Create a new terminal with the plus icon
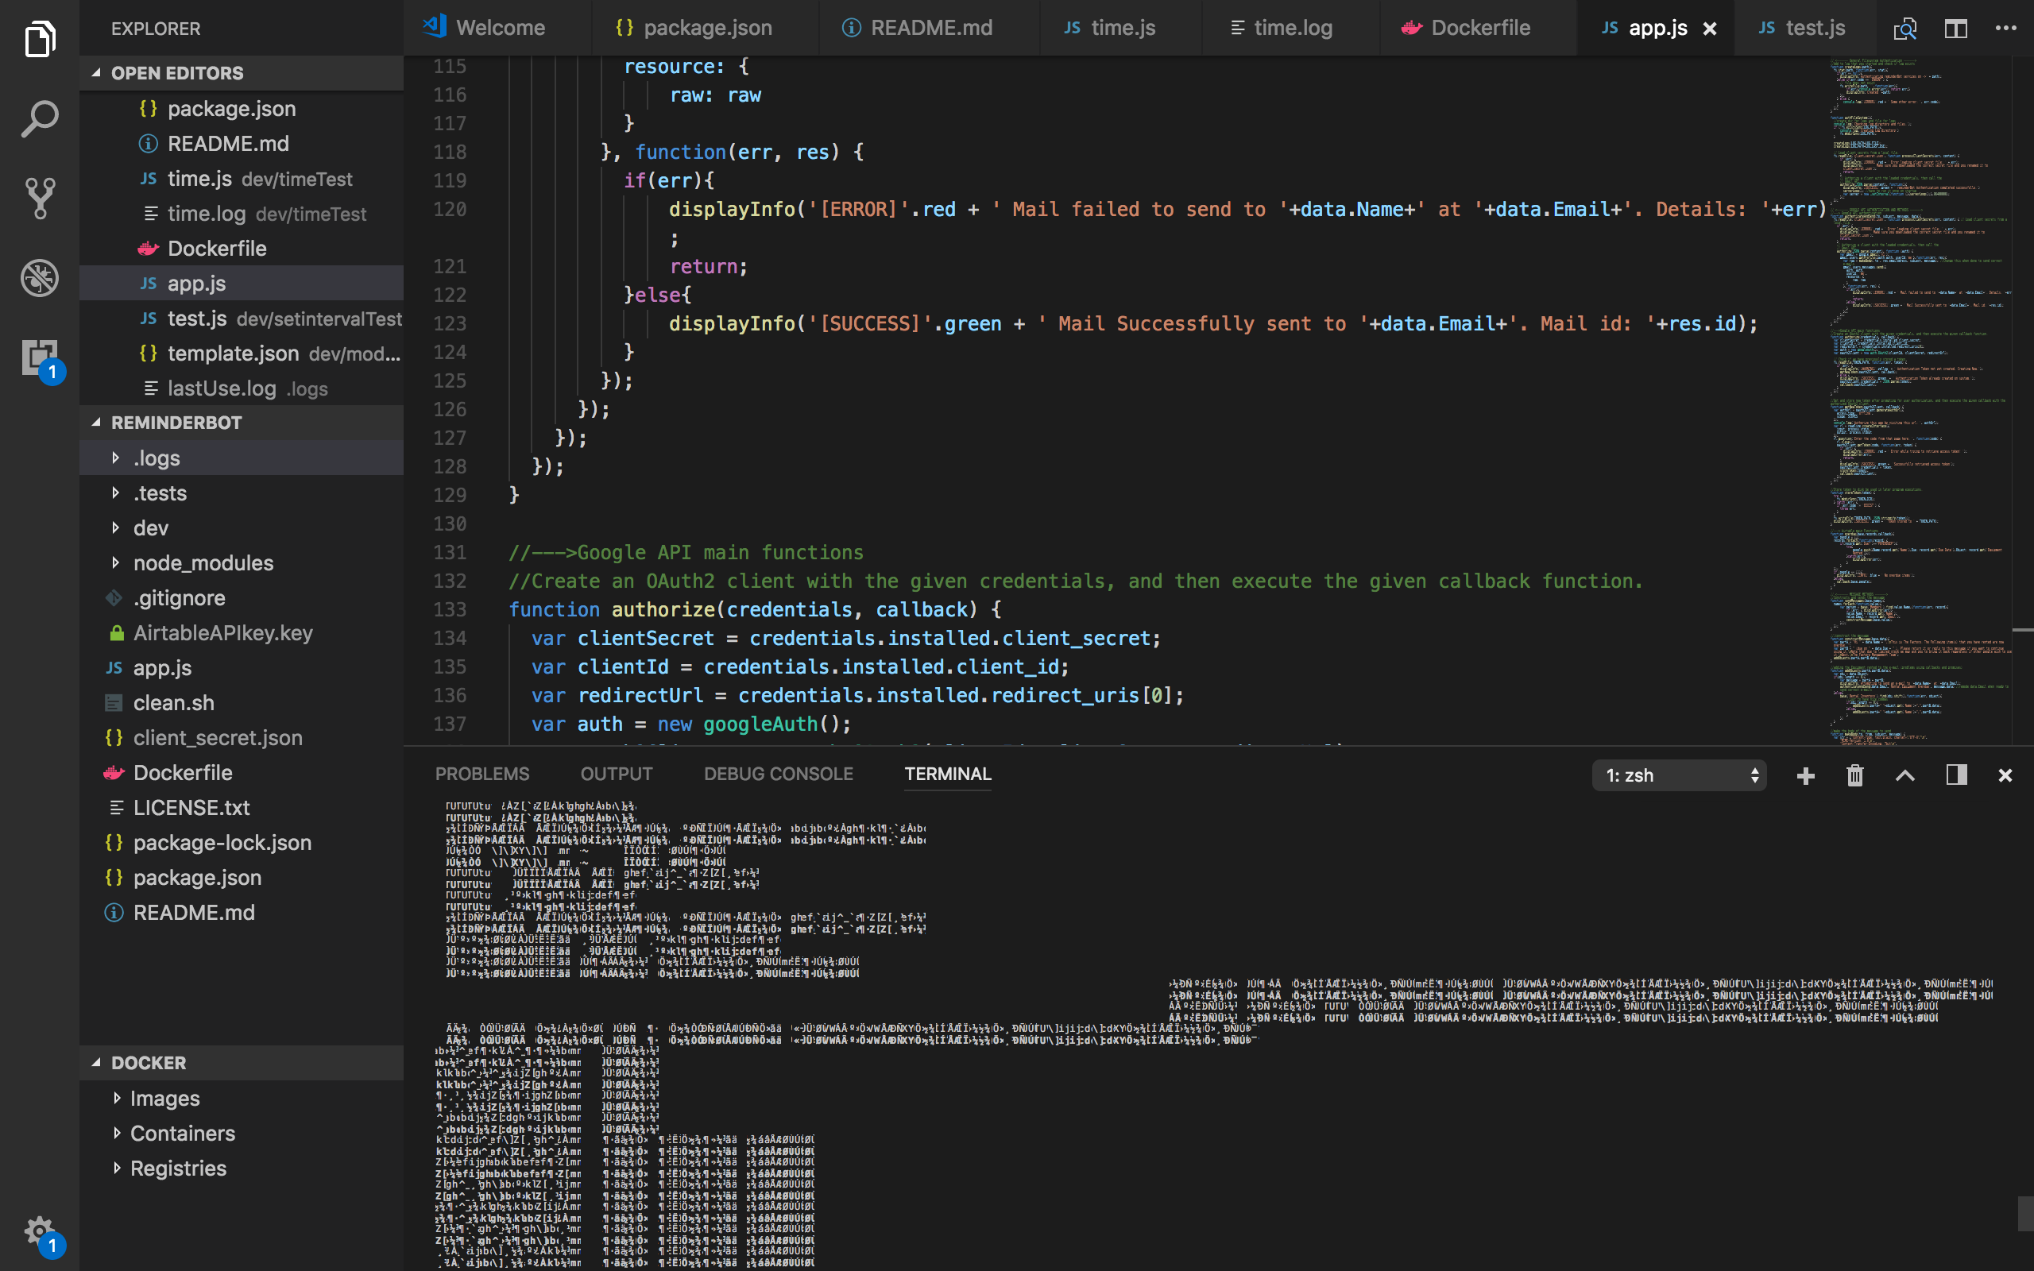Image resolution: width=2034 pixels, height=1271 pixels. (x=1804, y=775)
